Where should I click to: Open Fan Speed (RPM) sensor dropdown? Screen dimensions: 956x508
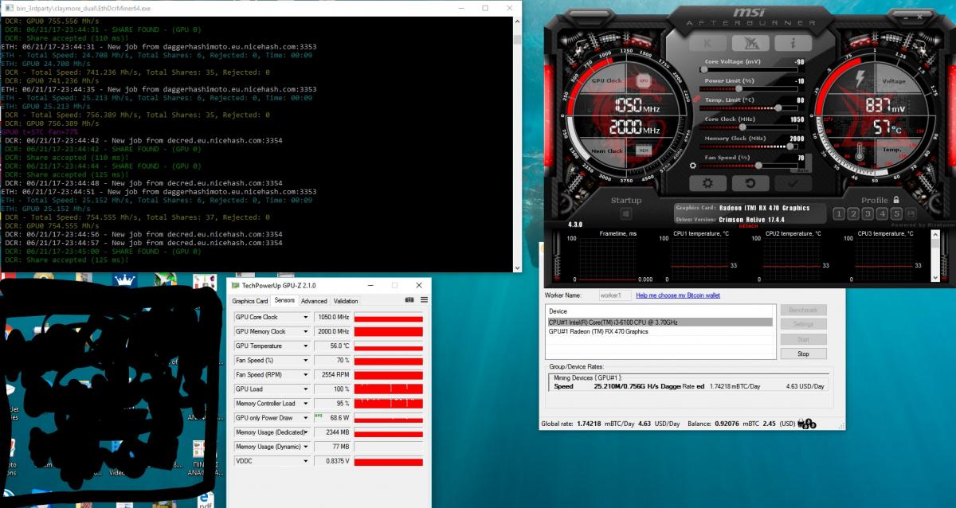pyautogui.click(x=305, y=374)
